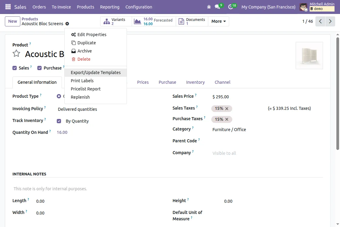The width and height of the screenshot is (340, 227).
Task: Remove the 15% Sales Taxes tag
Action: (227, 108)
